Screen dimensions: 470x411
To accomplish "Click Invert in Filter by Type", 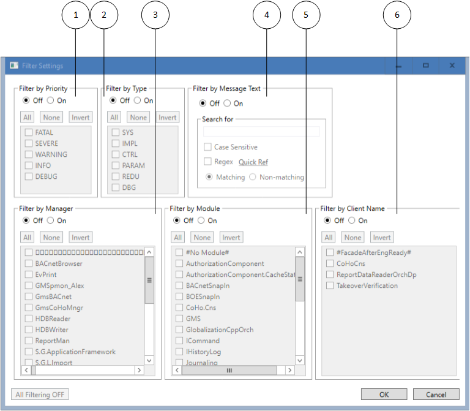I will tap(168, 118).
